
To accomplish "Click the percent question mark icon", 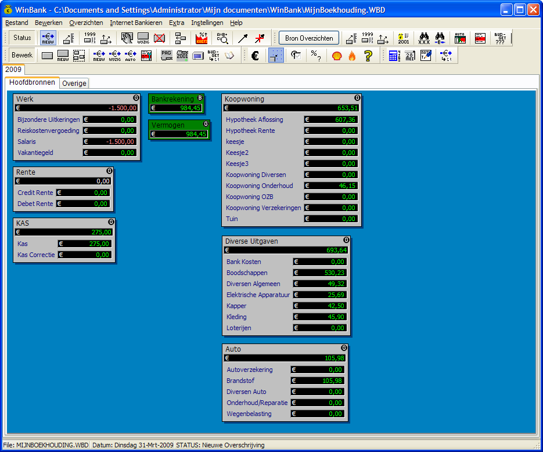I will tap(315, 55).
